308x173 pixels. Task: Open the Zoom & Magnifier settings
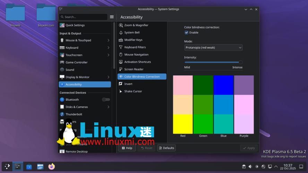pos(142,25)
